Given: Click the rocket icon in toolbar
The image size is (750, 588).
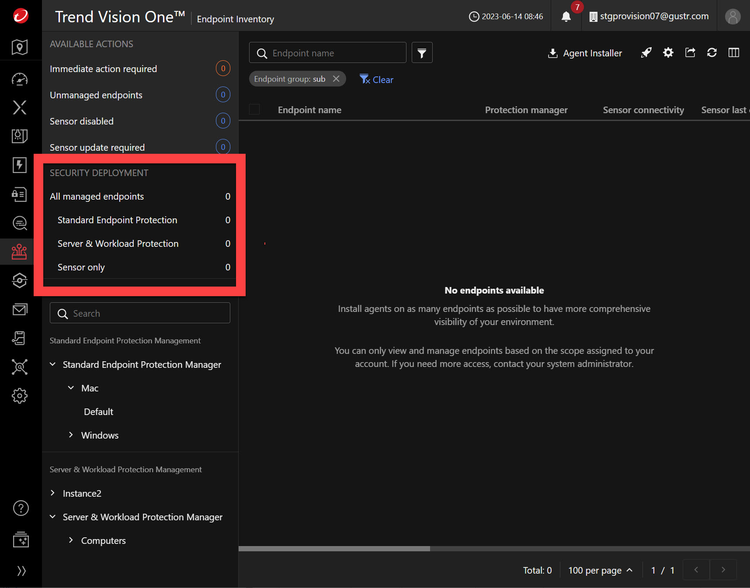Looking at the screenshot, I should 646,53.
